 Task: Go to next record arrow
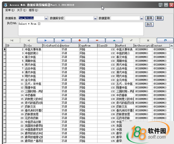click(x=45, y=40)
